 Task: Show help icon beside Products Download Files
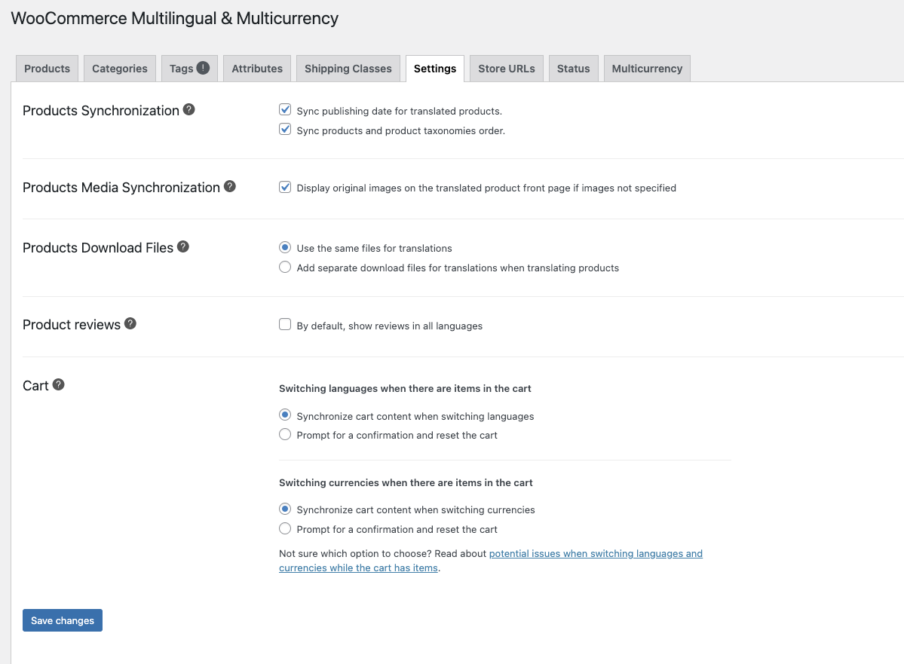point(183,246)
